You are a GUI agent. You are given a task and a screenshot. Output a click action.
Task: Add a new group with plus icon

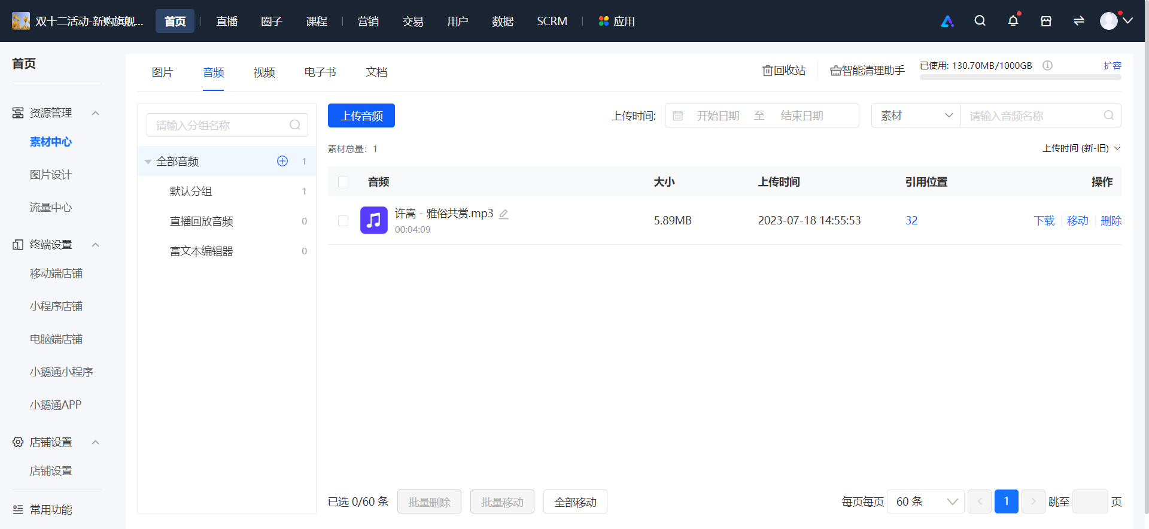pyautogui.click(x=282, y=161)
